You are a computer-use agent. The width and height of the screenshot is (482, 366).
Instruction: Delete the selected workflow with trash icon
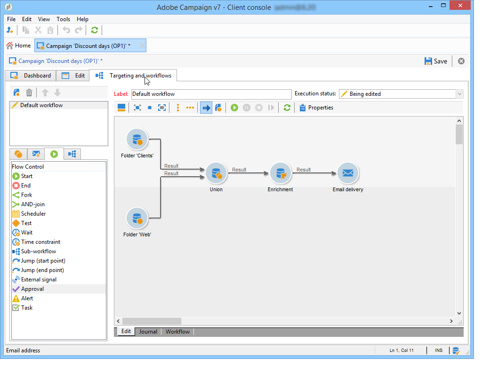[x=29, y=93]
